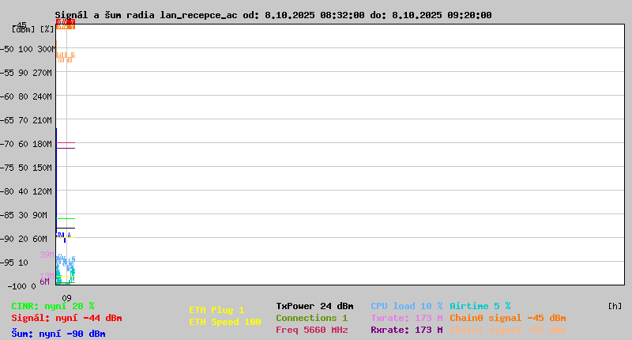This screenshot has height=340, width=632.
Task: Click the green CINR line in the graph
Action: pyautogui.click(x=66, y=218)
